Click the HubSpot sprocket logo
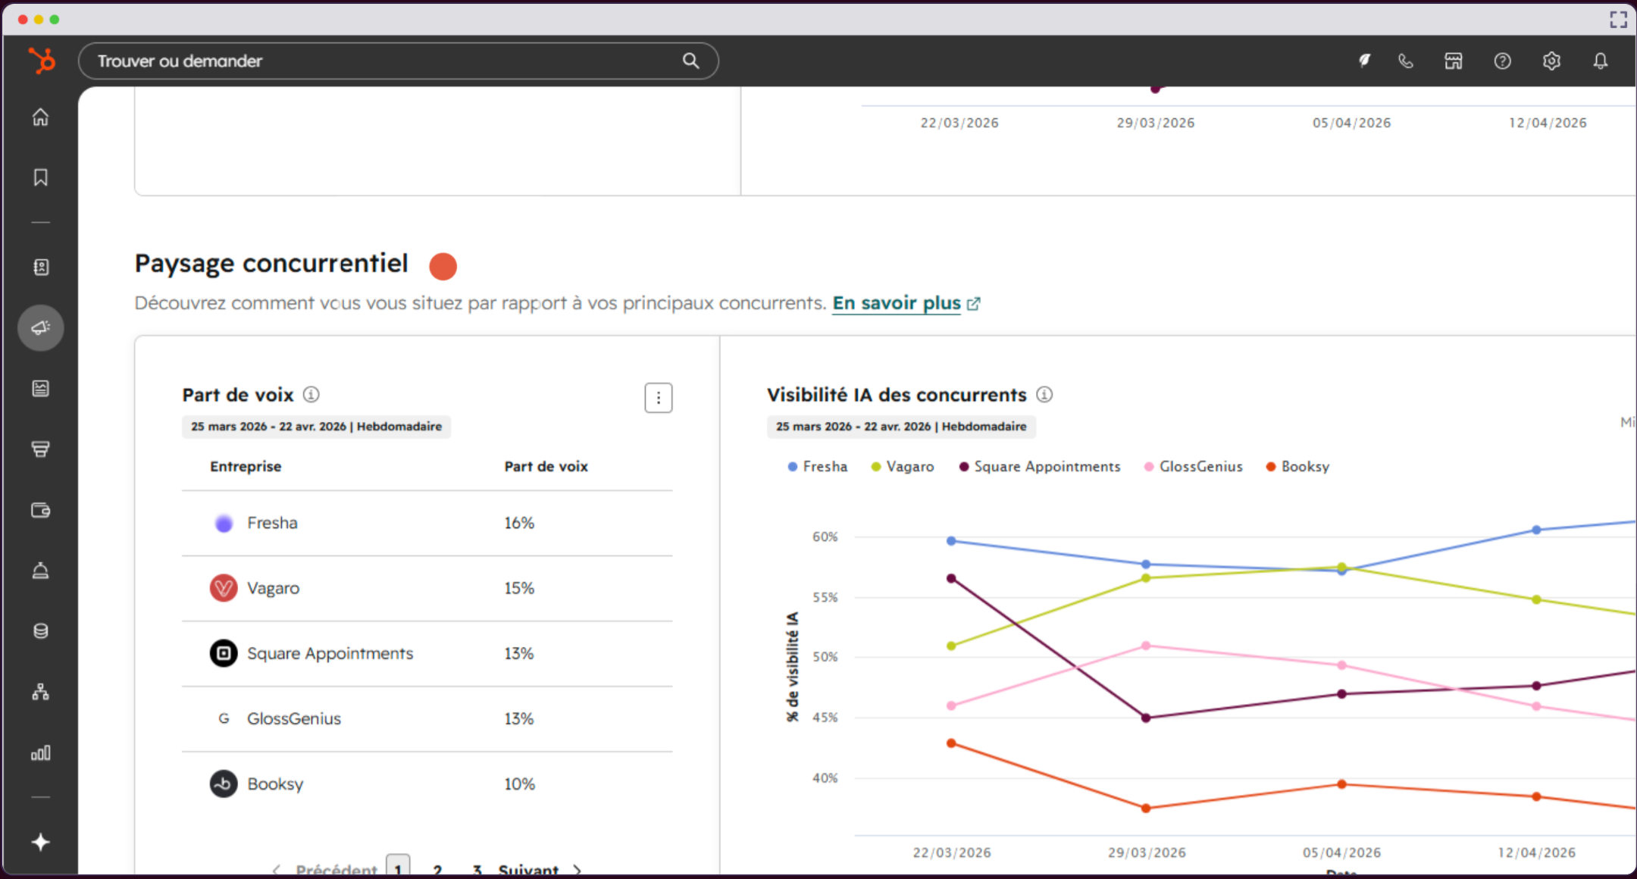The image size is (1637, 879). tap(42, 60)
